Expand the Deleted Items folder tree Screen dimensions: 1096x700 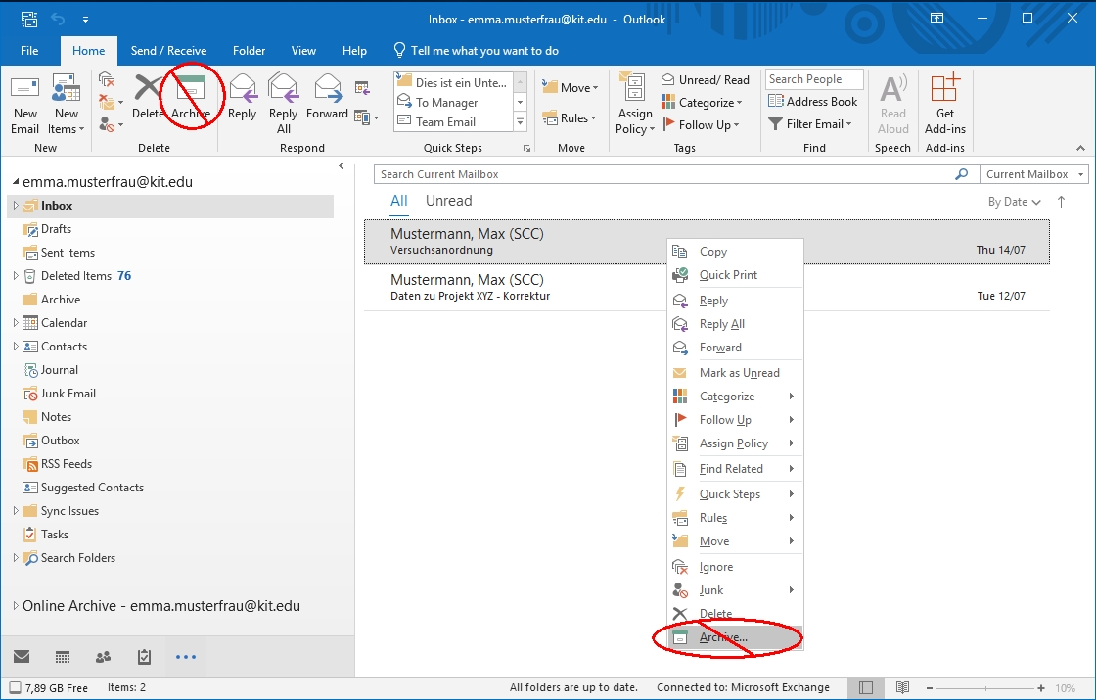16,276
